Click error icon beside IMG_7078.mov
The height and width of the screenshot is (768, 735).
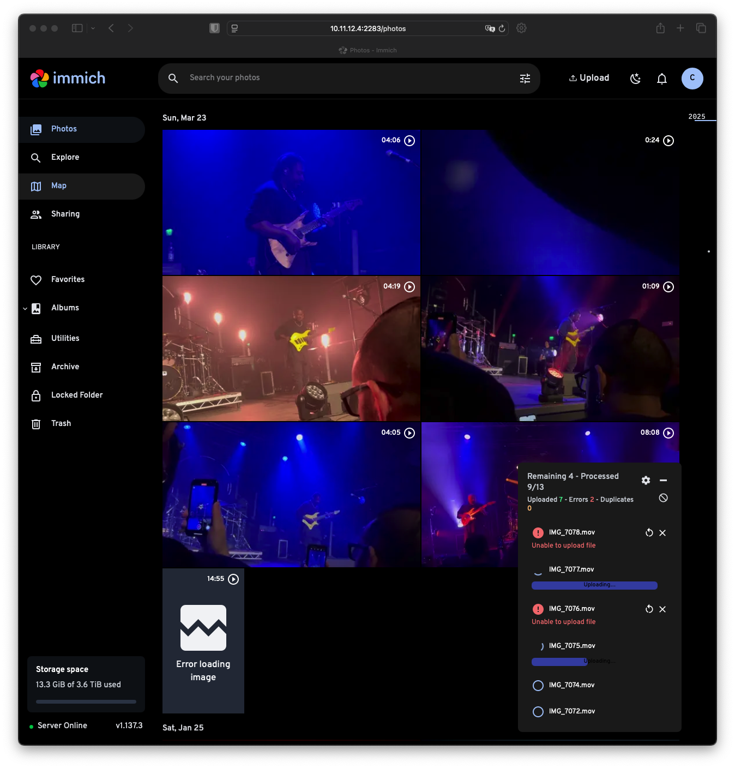pyautogui.click(x=538, y=533)
